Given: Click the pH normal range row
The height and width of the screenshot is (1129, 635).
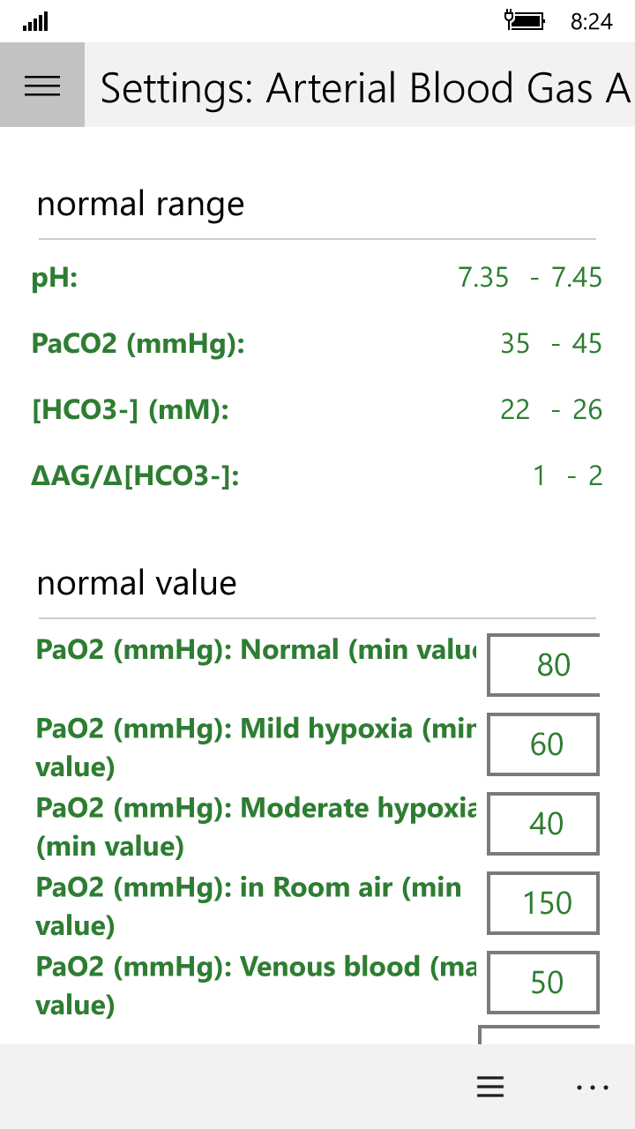Looking at the screenshot, I should pyautogui.click(x=317, y=277).
